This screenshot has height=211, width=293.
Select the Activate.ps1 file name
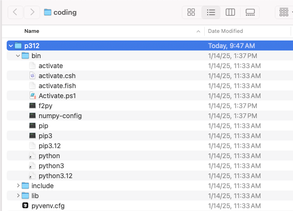[57, 96]
